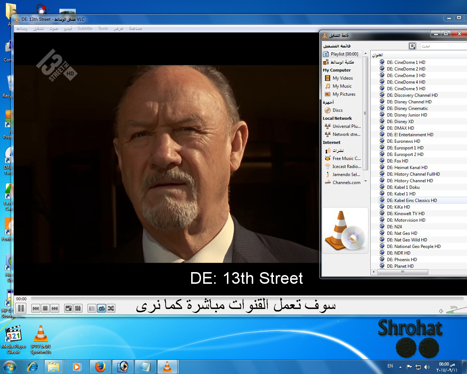Open IPTV beIN Sport.m3u desktop file
The image size is (467, 374).
coord(40,339)
